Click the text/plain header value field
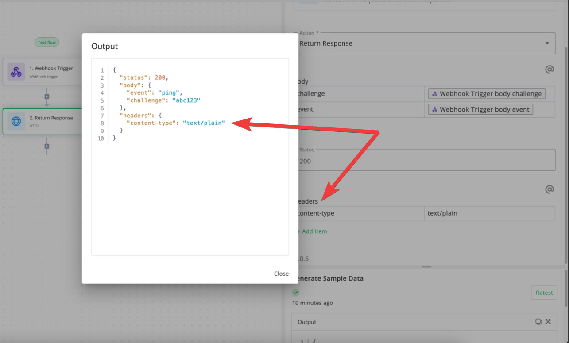The image size is (569, 343). pos(489,213)
